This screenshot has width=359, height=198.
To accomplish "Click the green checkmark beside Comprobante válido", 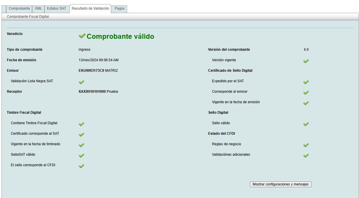I will 82,36.
